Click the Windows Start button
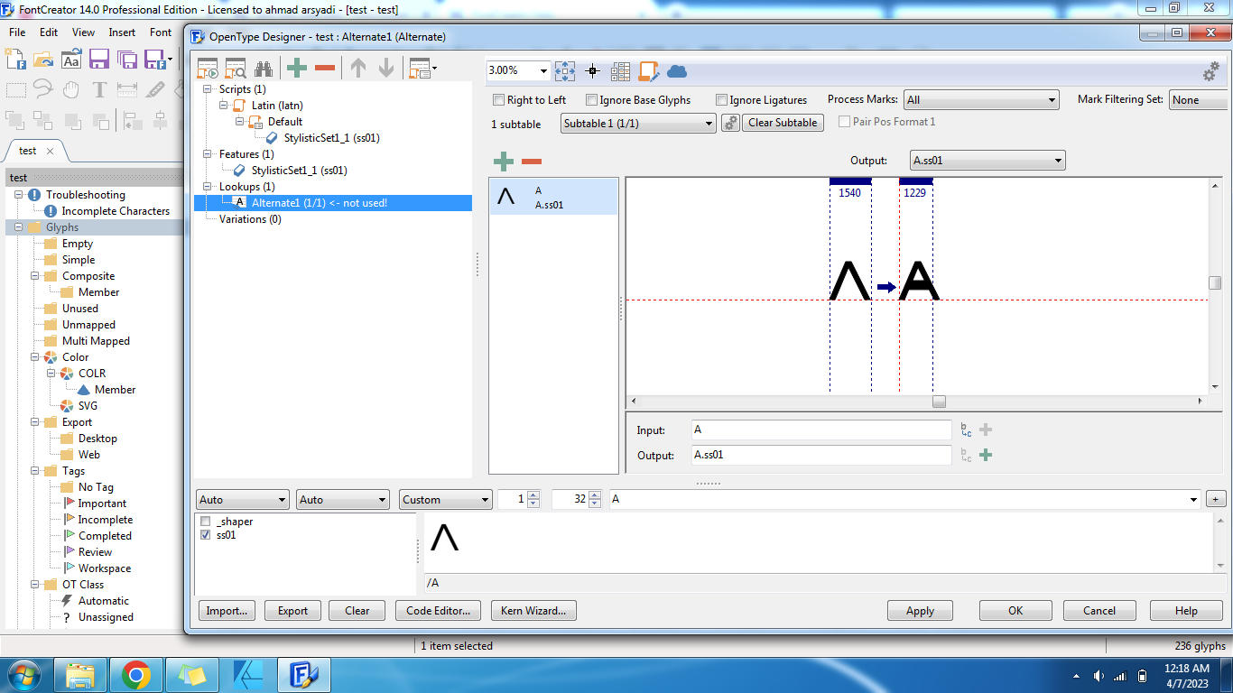This screenshot has width=1233, height=693. pos(24,675)
